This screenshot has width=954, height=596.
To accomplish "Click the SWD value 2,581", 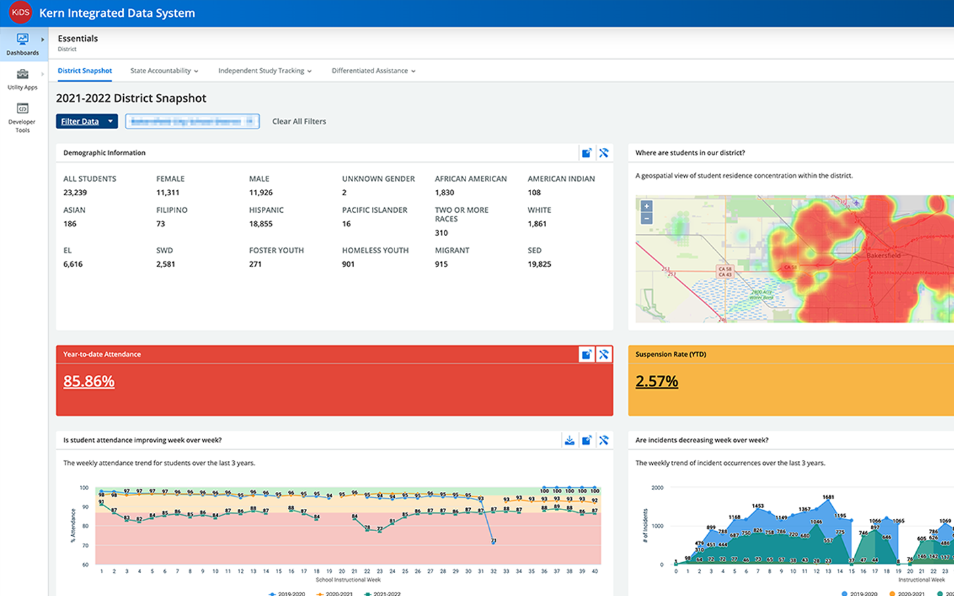I will click(166, 264).
